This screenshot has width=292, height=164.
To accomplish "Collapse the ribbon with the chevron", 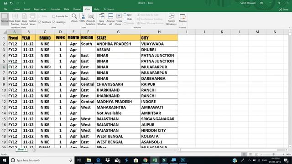I will click(289, 27).
